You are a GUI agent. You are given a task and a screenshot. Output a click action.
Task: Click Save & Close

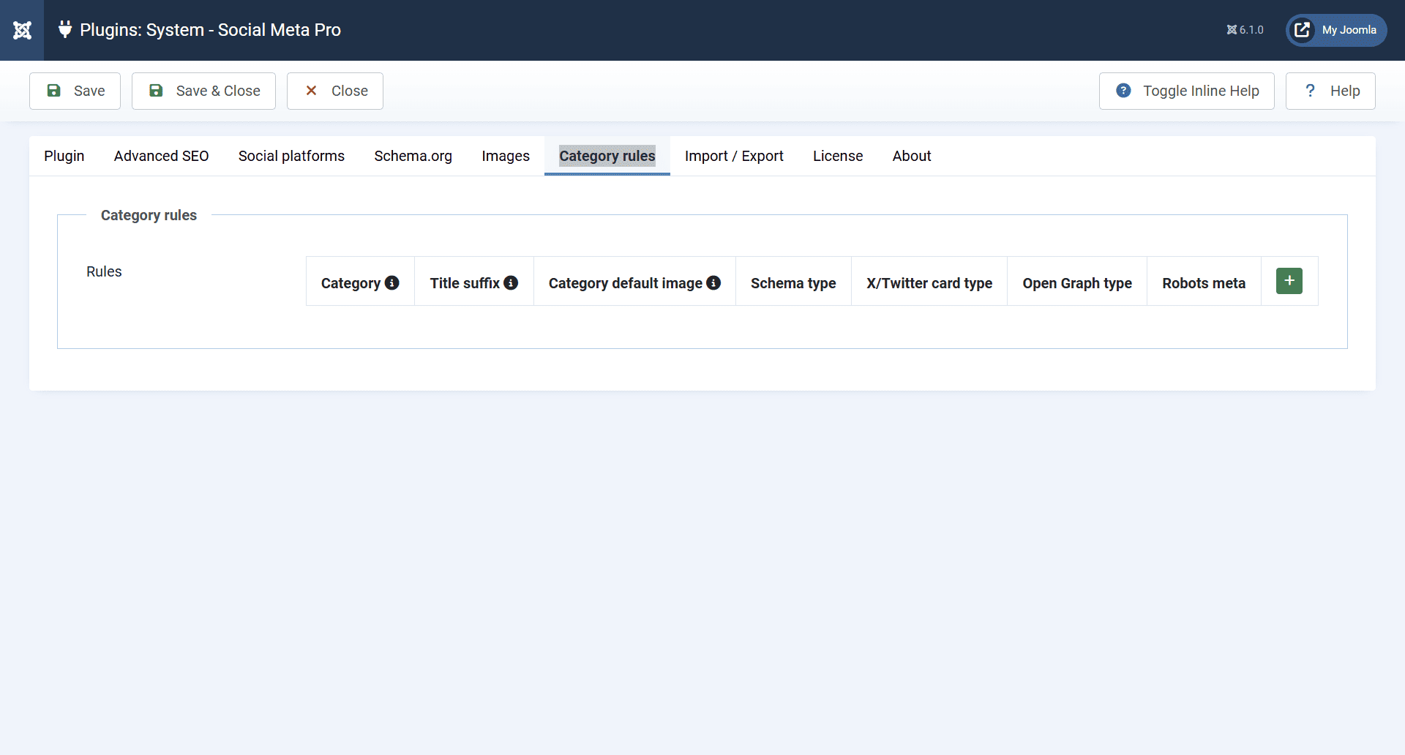click(203, 90)
